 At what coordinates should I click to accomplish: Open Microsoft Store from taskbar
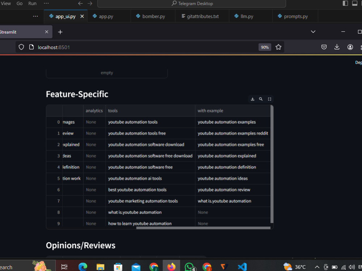pos(118,267)
